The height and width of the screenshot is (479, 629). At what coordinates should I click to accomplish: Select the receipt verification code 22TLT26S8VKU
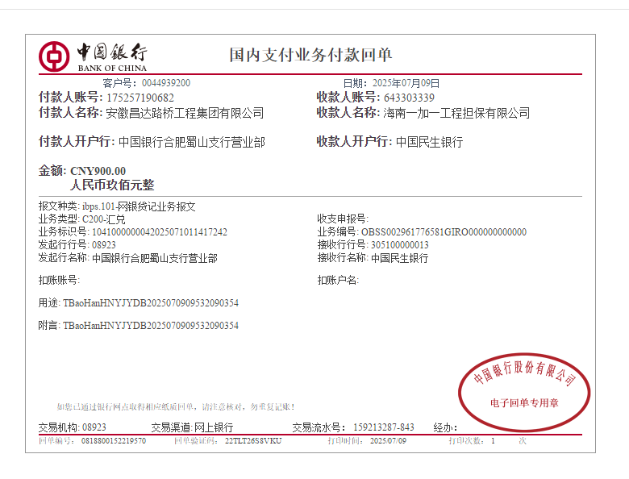click(253, 441)
